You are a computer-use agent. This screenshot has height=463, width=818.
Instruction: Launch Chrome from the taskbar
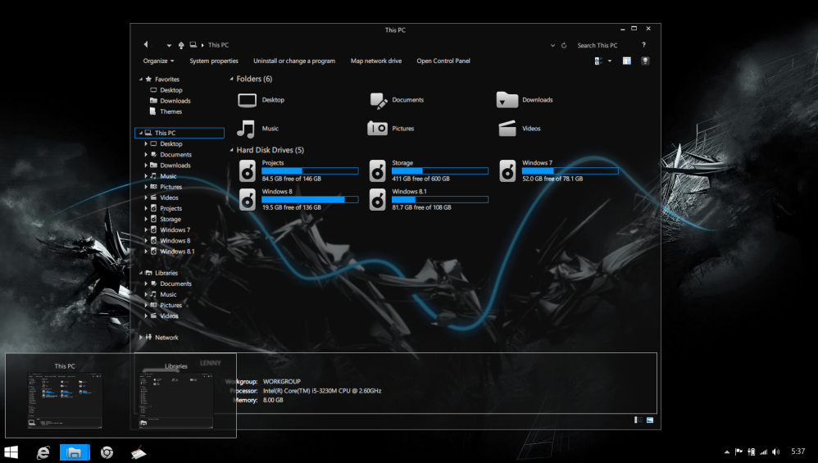coord(107,452)
